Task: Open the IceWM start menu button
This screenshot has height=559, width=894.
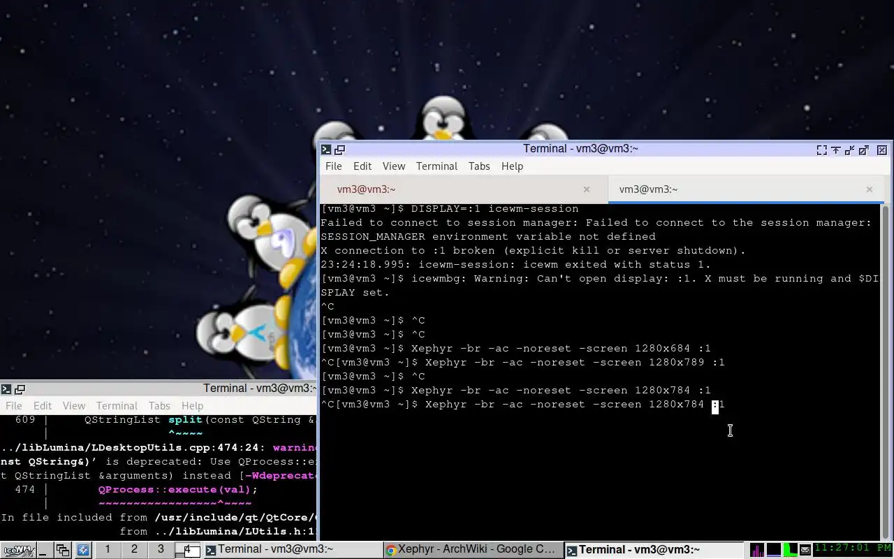Action: point(18,550)
